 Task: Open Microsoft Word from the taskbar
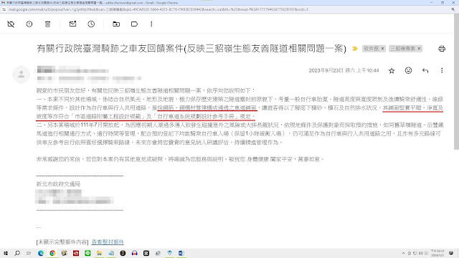click(181, 253)
